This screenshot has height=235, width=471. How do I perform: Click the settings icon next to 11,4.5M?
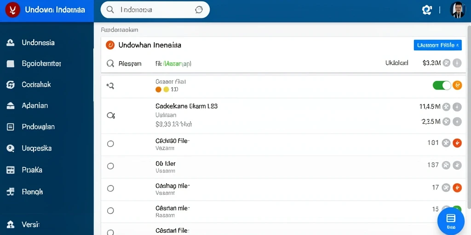pyautogui.click(x=446, y=106)
